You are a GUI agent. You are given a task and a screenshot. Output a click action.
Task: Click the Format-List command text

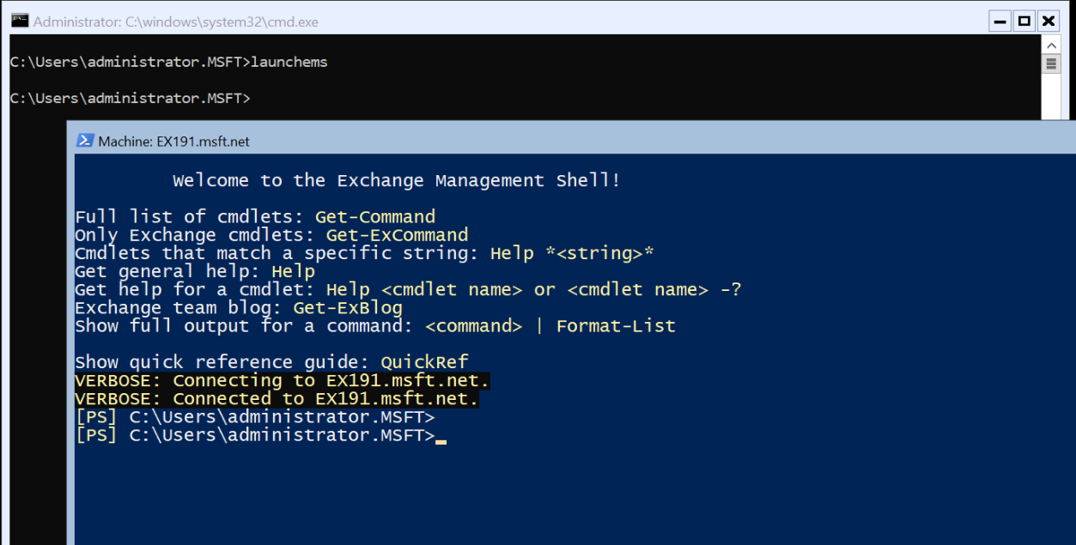tap(615, 325)
